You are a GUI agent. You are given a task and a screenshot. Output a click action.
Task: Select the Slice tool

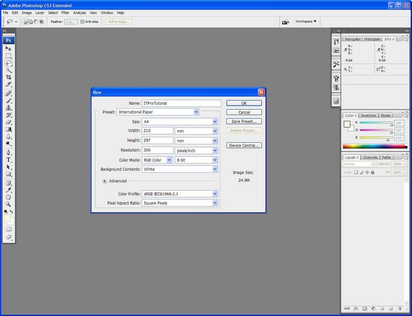click(8, 84)
